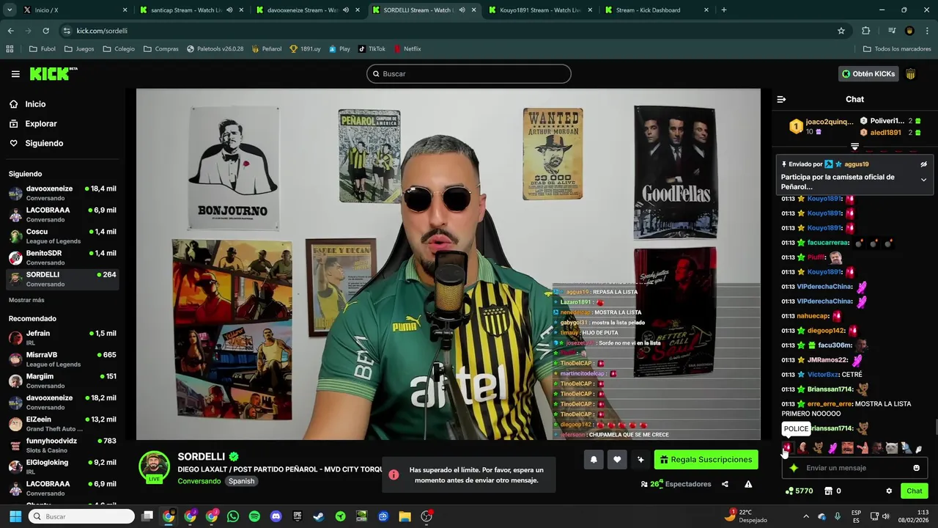
Task: Open the Futbol bookmarks folder
Action: coord(42,49)
